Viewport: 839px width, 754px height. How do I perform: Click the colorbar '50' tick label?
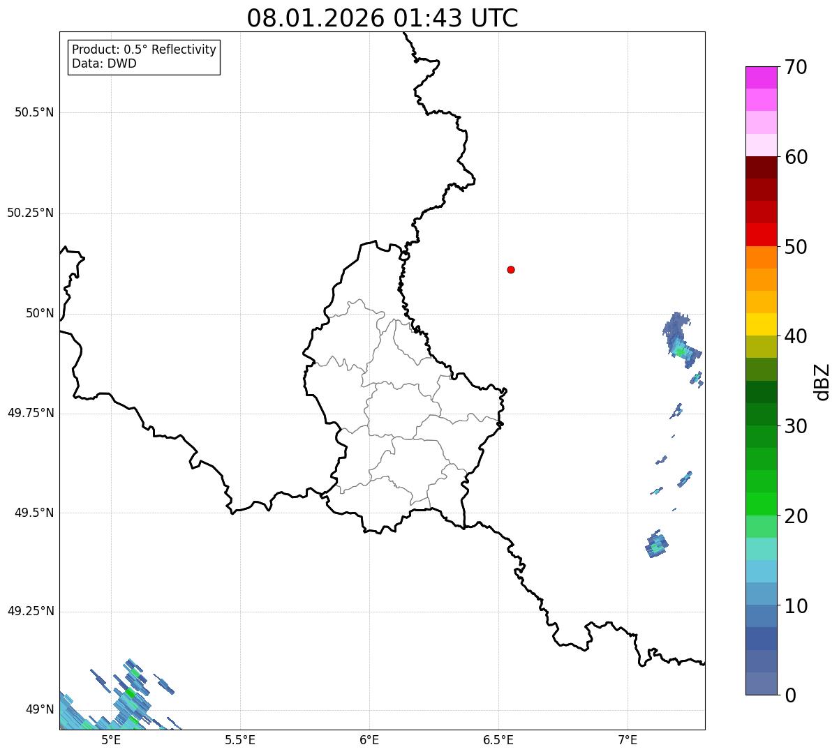click(796, 247)
